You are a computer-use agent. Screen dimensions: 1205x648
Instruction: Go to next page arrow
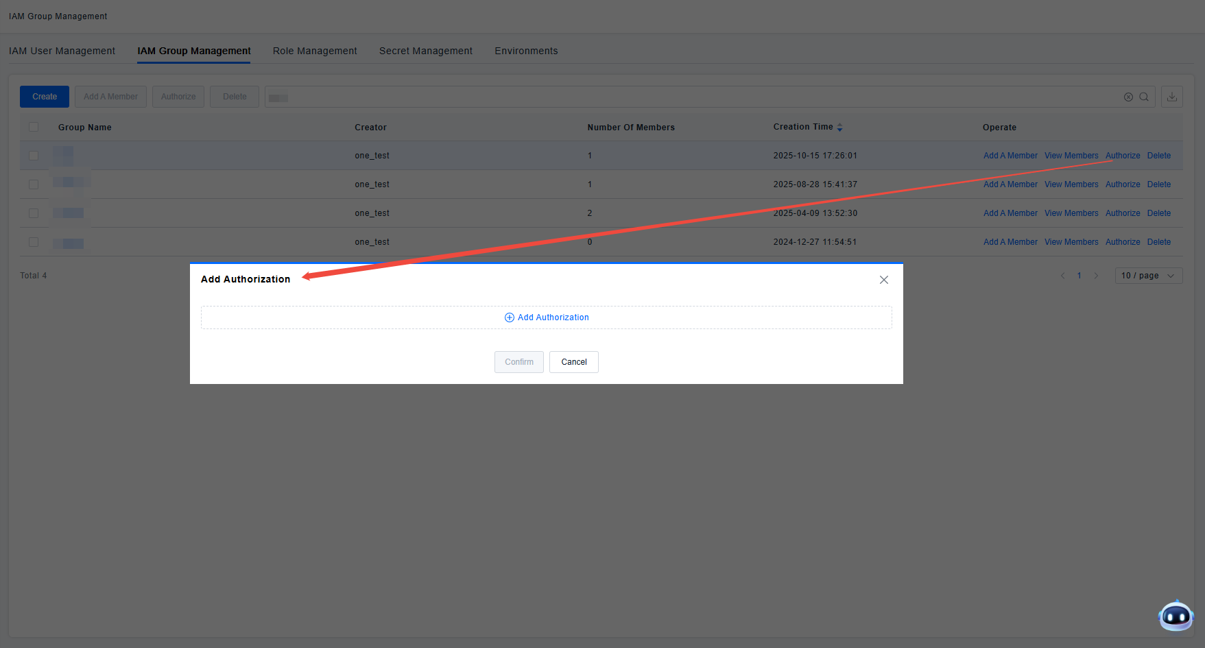(1096, 276)
